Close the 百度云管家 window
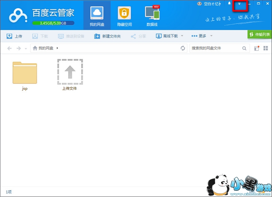This screenshot has width=272, height=197. pyautogui.click(x=268, y=3)
